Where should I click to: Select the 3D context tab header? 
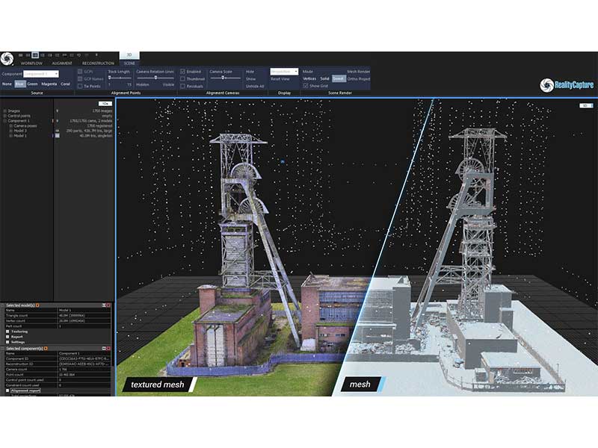click(129, 55)
